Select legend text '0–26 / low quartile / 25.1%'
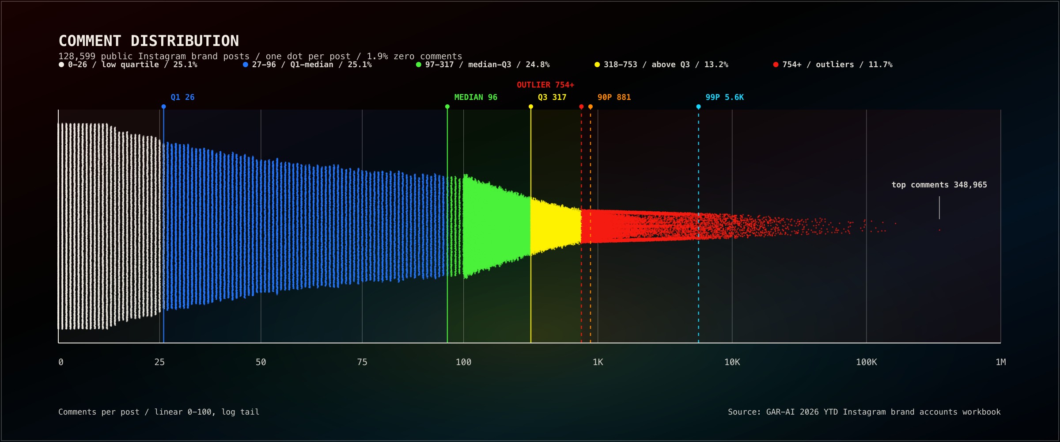The height and width of the screenshot is (442, 1060). (x=132, y=65)
